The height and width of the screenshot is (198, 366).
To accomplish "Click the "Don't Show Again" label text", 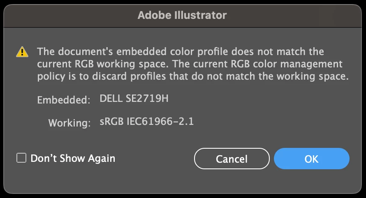I will pos(73,158).
